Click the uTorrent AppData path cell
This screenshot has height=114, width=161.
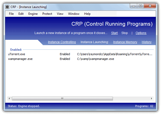(x=115, y=54)
